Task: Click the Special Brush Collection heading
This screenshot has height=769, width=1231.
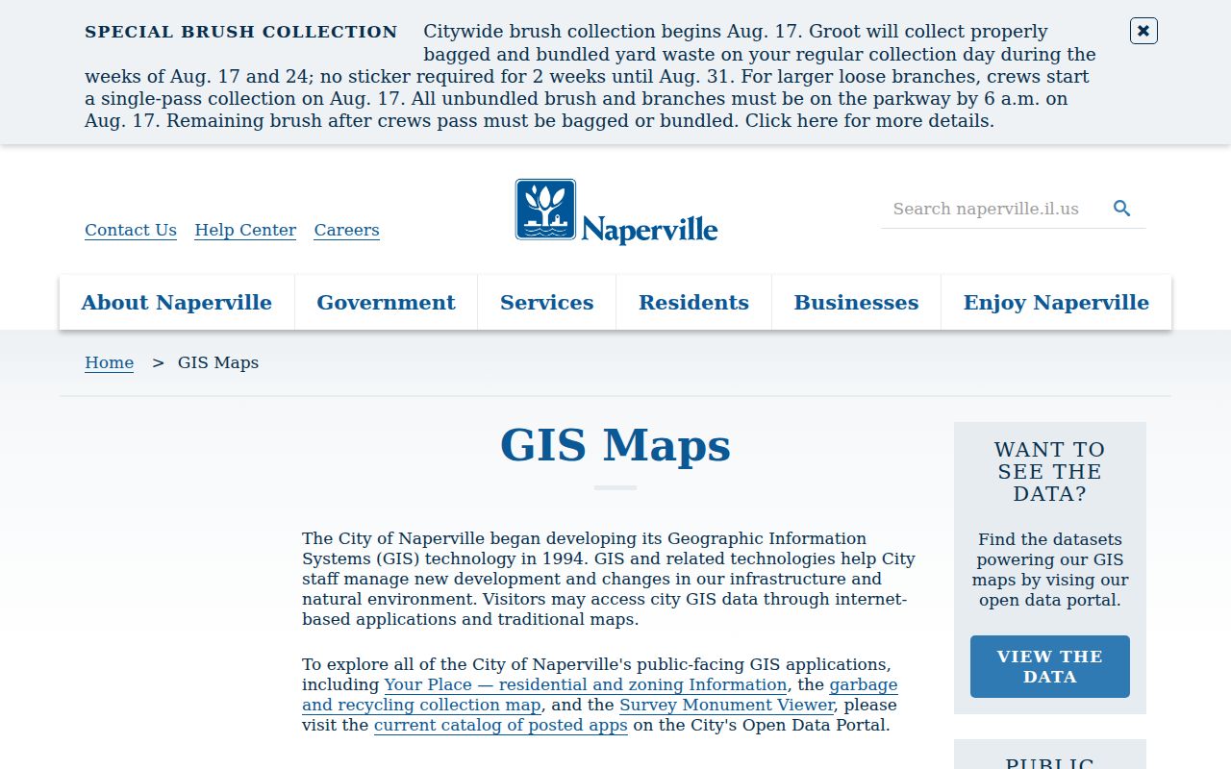Action: click(240, 32)
